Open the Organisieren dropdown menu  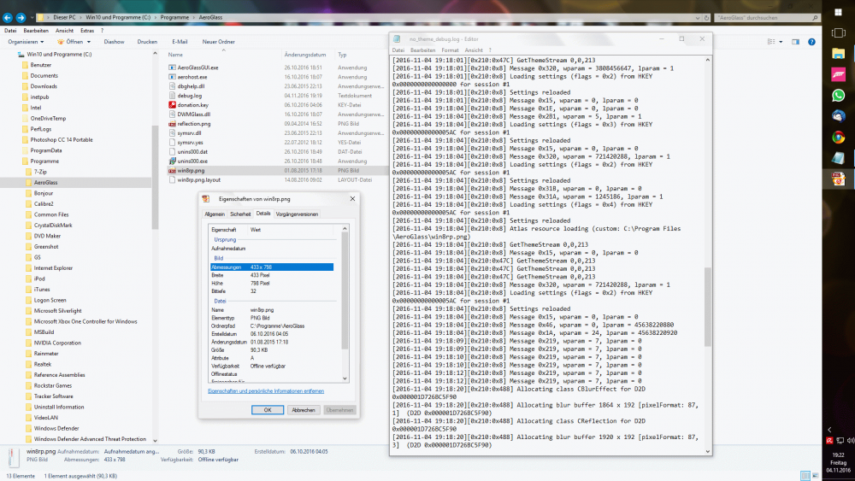[x=27, y=41]
